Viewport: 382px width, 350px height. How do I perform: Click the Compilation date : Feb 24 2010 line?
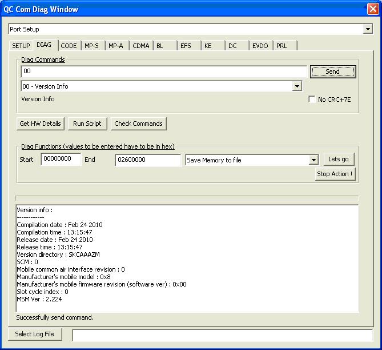60,225
